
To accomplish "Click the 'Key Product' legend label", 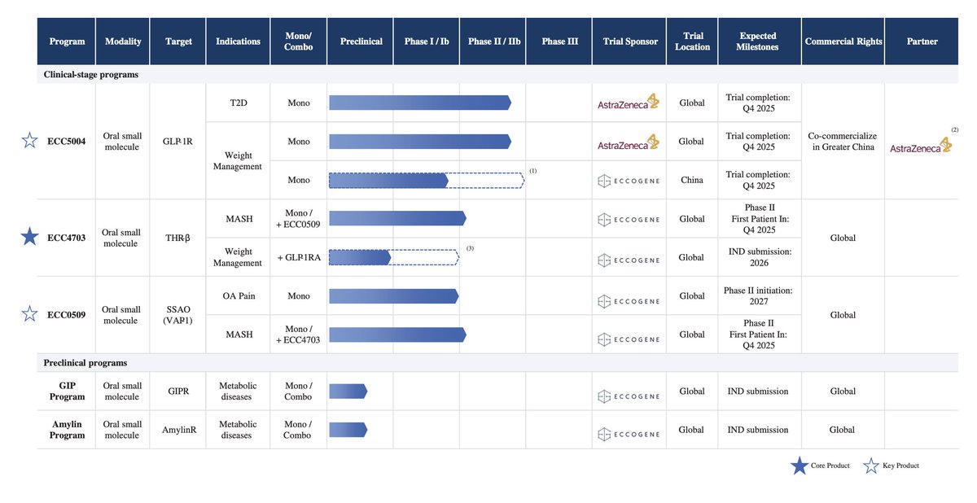I will (900, 466).
